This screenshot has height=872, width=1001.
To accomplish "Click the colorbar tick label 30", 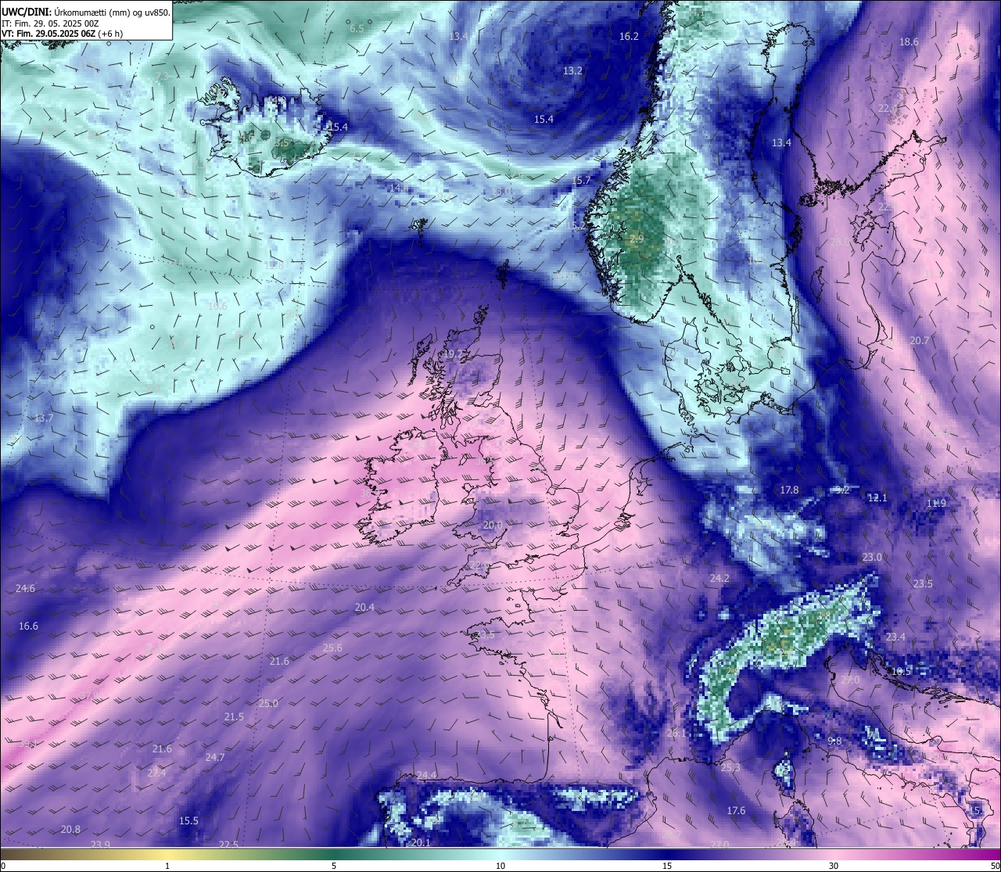I will tap(834, 866).
